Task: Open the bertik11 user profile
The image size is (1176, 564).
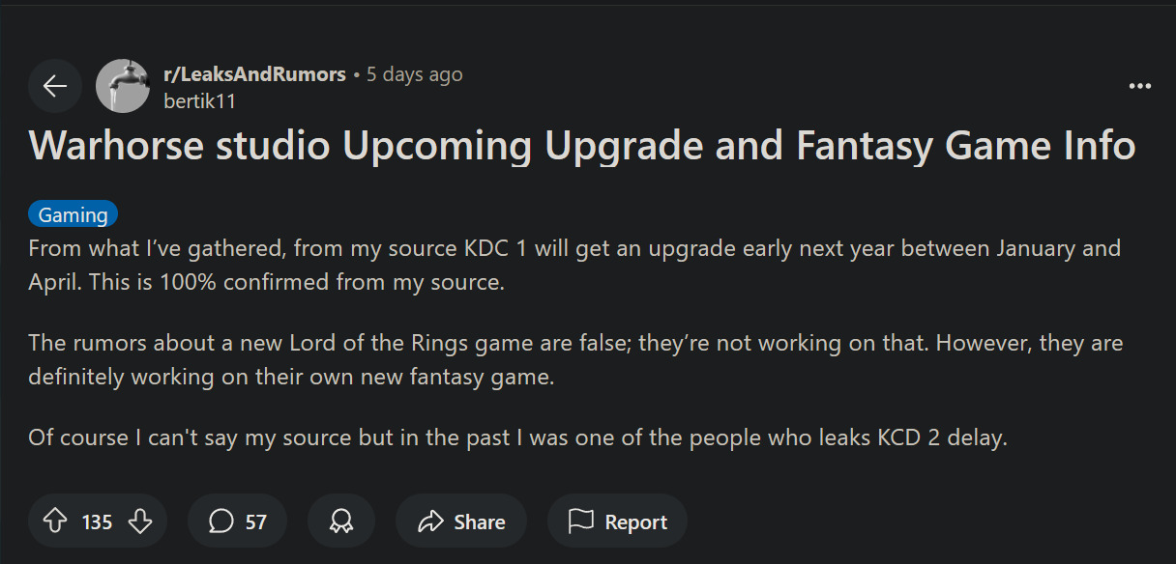Action: [200, 100]
